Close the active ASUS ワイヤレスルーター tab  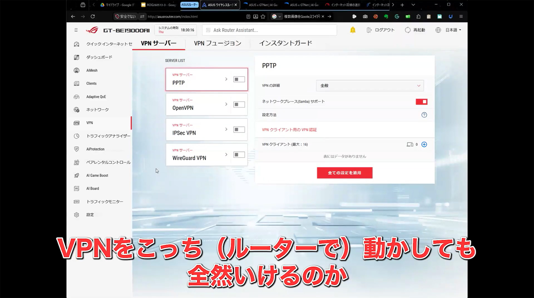(x=236, y=5)
